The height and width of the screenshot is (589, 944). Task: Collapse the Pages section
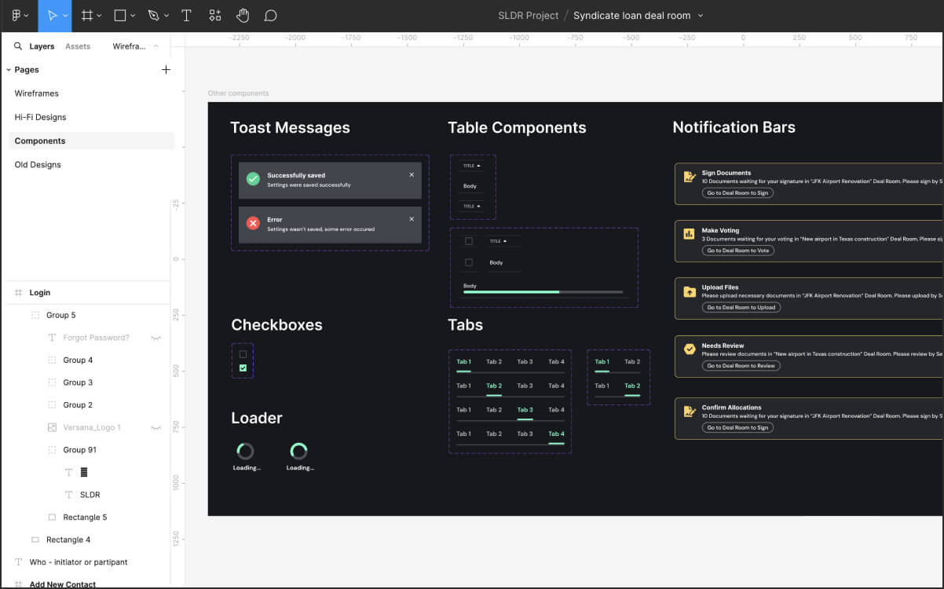point(8,69)
